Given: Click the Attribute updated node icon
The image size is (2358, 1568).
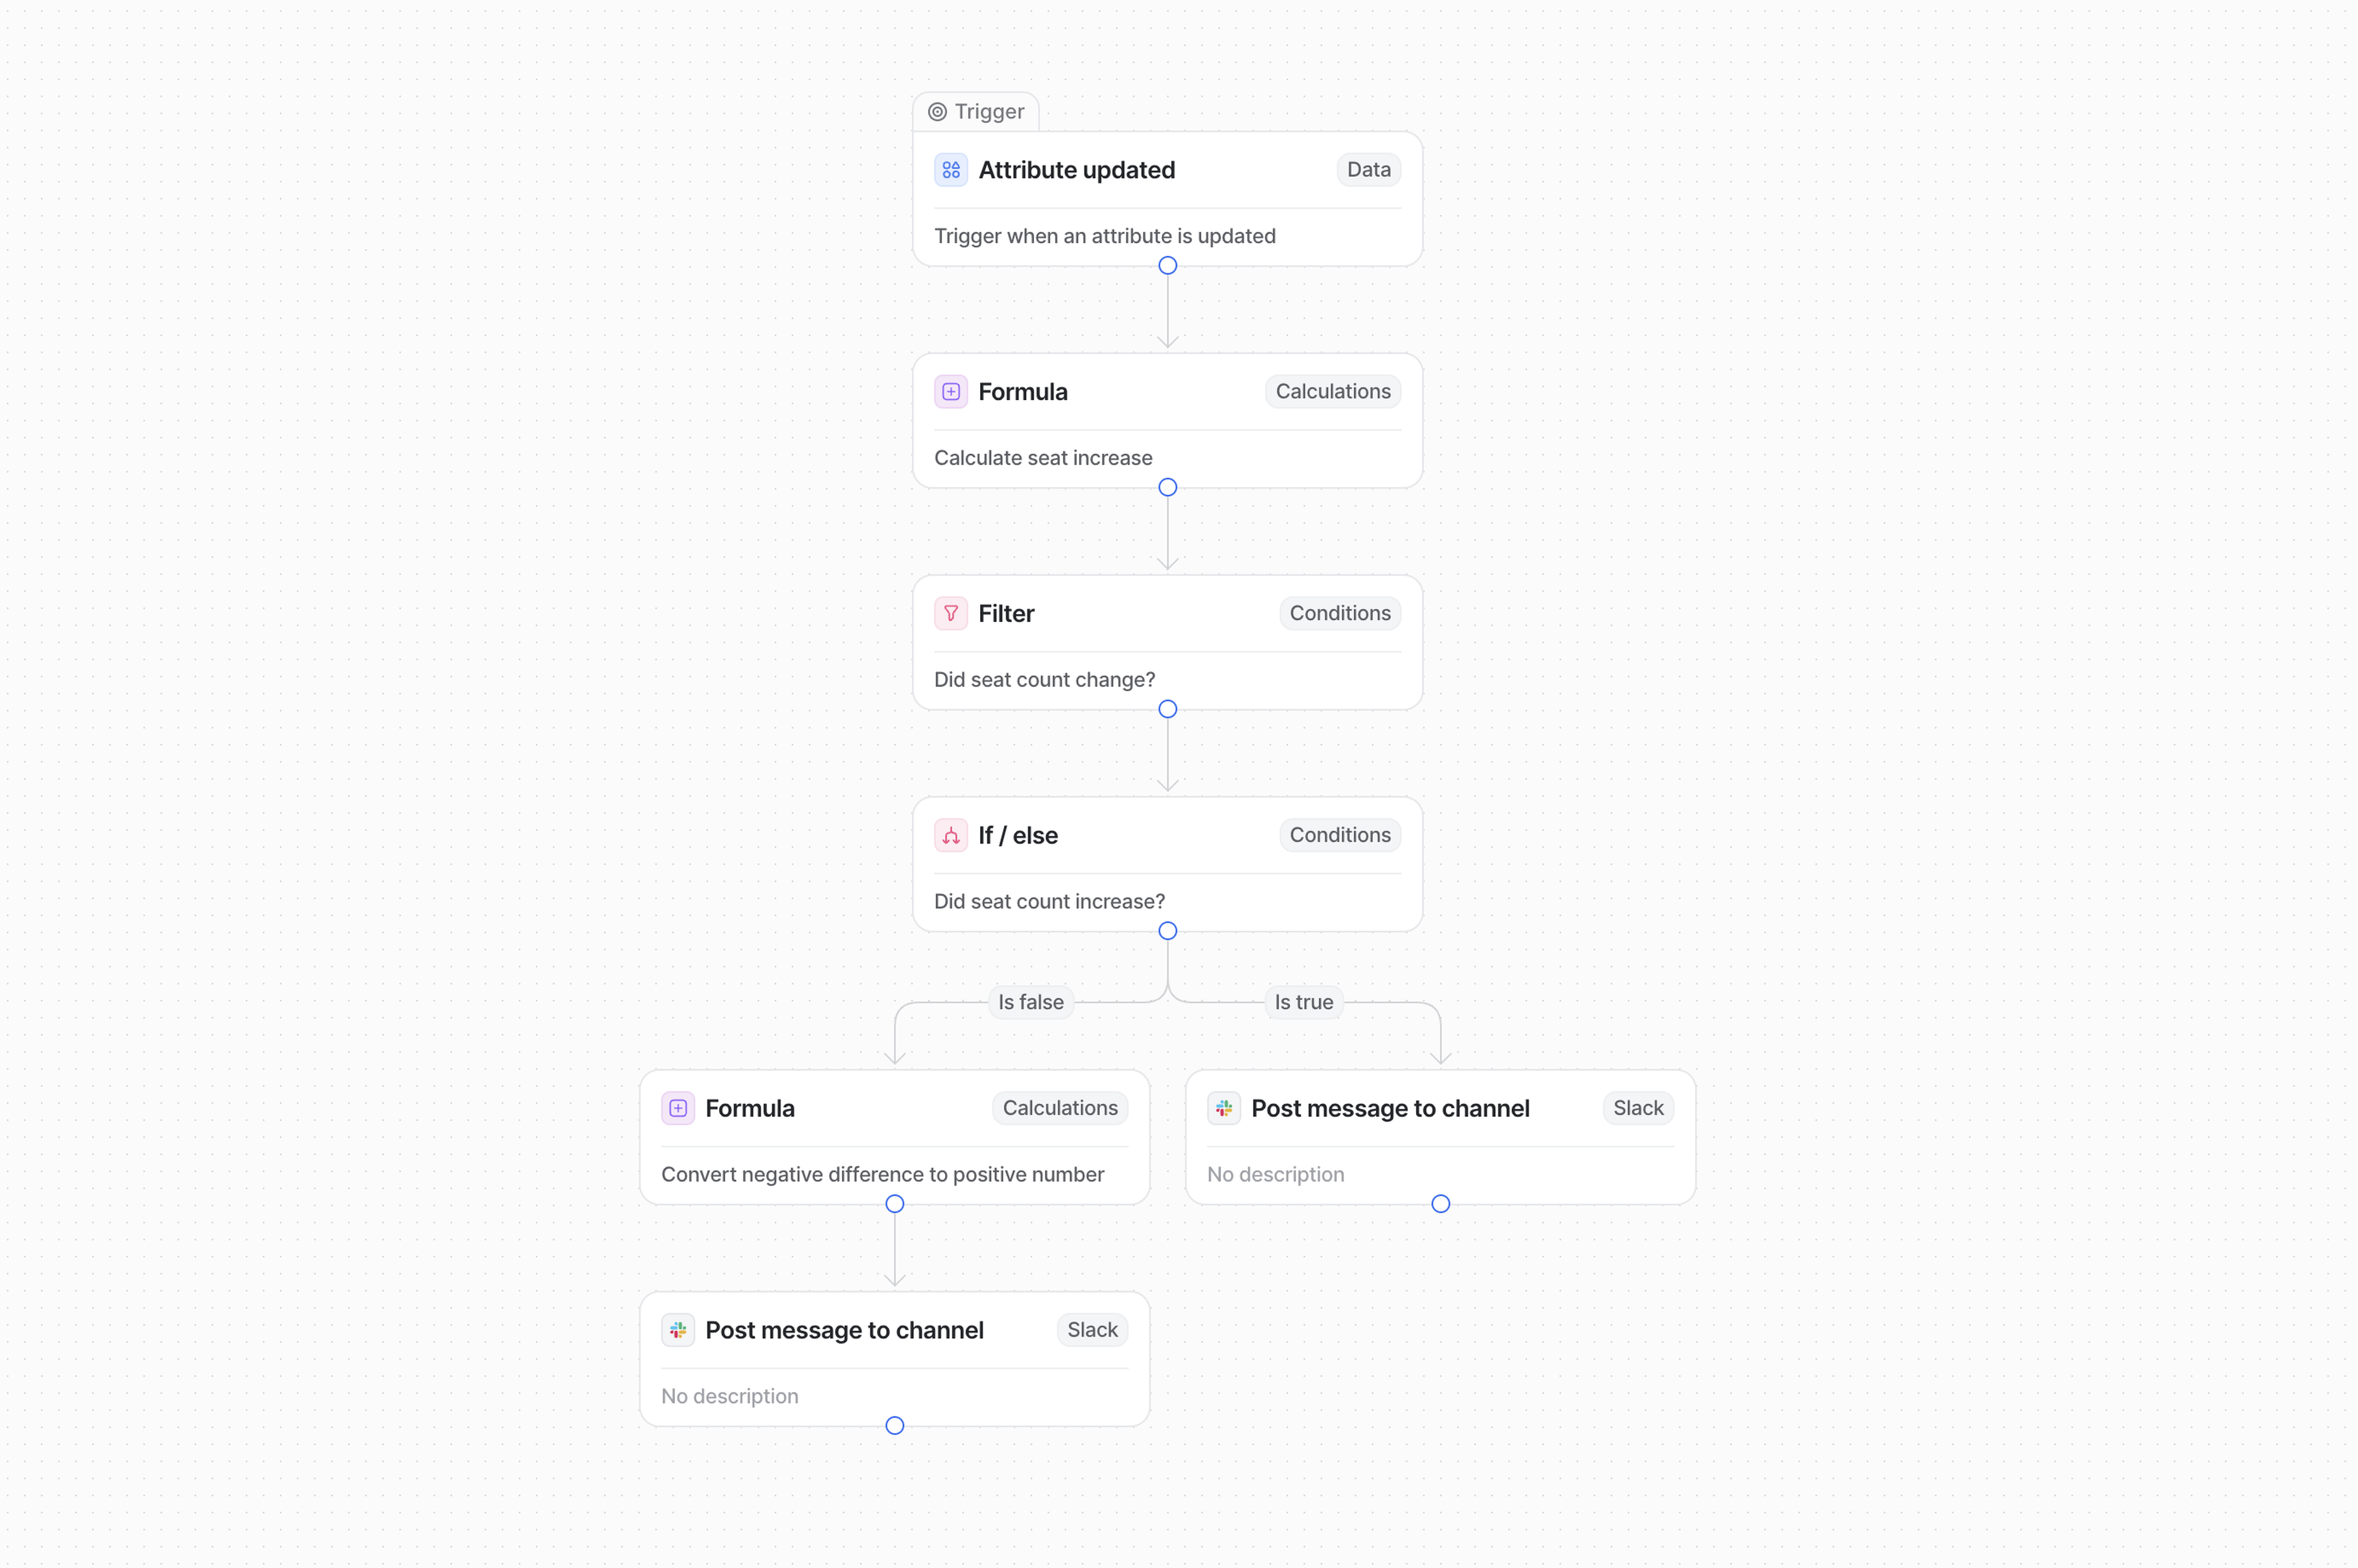Looking at the screenshot, I should click(x=950, y=170).
